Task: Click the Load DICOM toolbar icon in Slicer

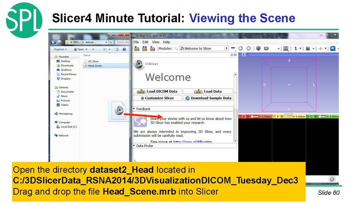Action: (145, 49)
